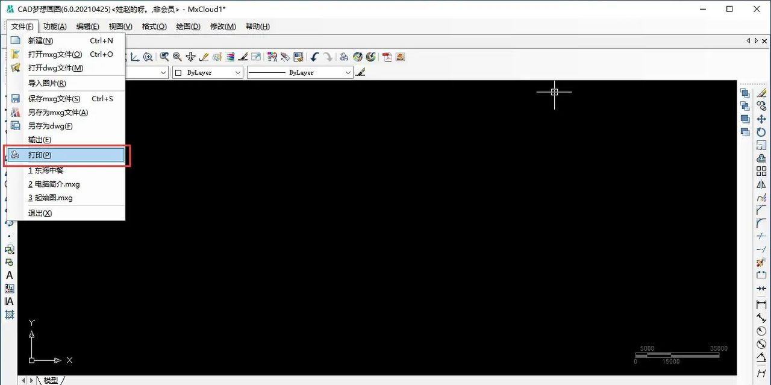Open the 修改(M) menu
The width and height of the screenshot is (771, 385).
click(x=223, y=27)
